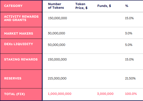Click the 215,000,000 reserves token value
The width and height of the screenshot is (143, 101).
tap(57, 78)
